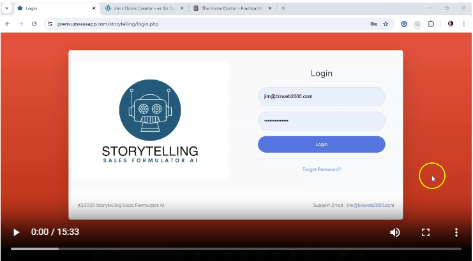Close The Home Doctor tab
473x261 pixels.
(x=269, y=8)
